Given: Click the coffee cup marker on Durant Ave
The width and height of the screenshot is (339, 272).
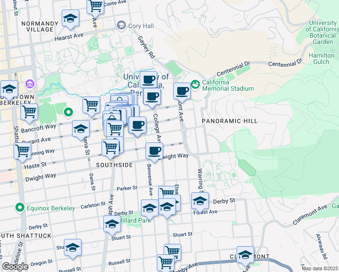Looking at the screenshot, I should click(x=137, y=126).
